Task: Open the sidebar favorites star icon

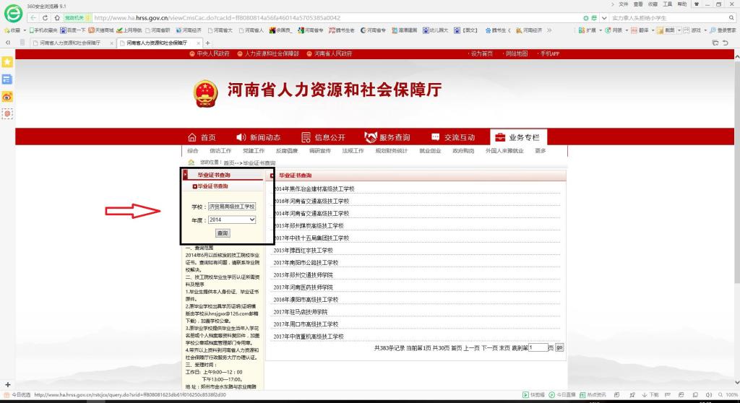Action: click(x=7, y=62)
